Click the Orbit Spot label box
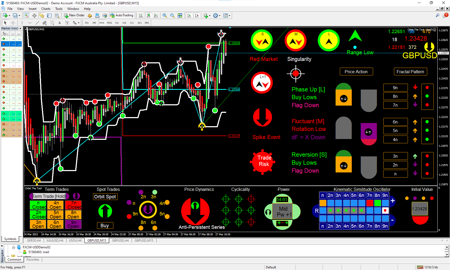This screenshot has height=270, width=450. click(105, 196)
